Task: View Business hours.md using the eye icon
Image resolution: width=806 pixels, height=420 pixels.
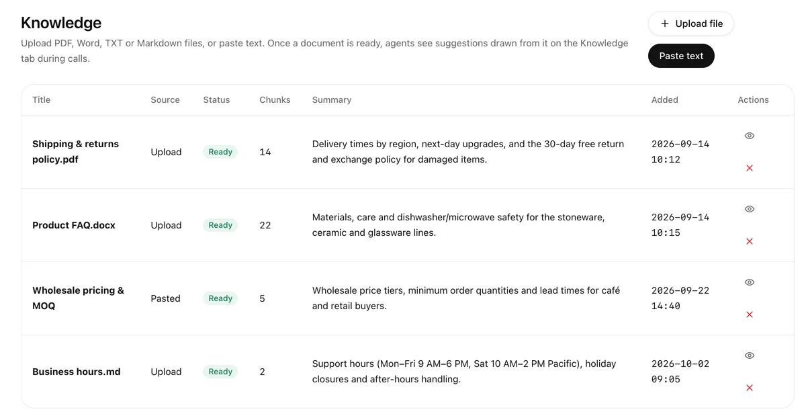Action: pyautogui.click(x=750, y=355)
